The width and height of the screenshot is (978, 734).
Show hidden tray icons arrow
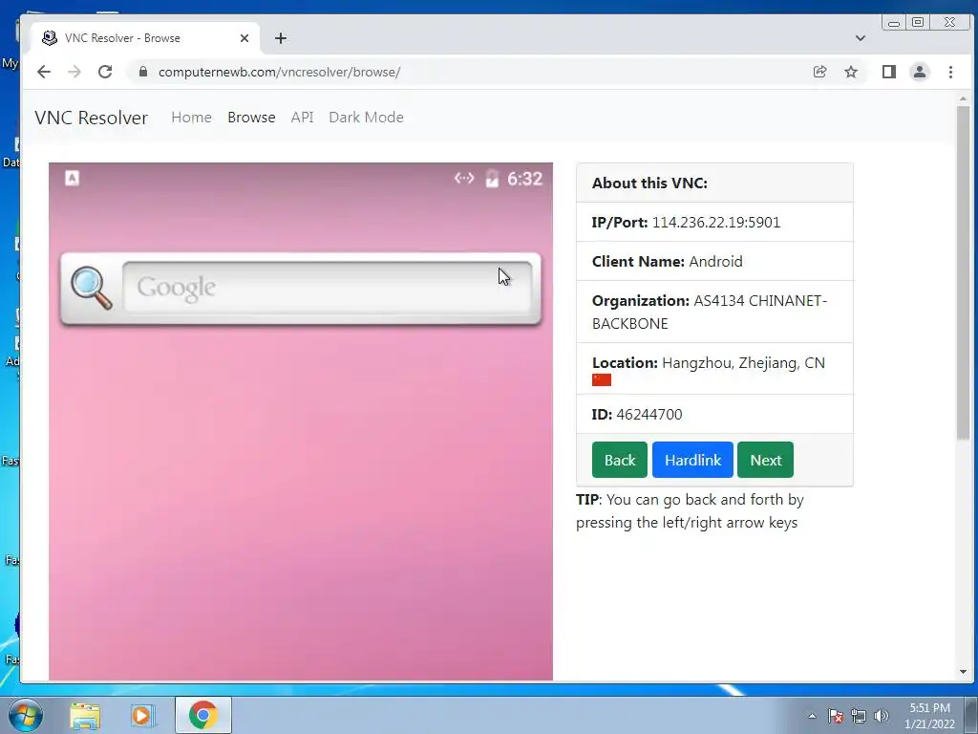(x=812, y=716)
